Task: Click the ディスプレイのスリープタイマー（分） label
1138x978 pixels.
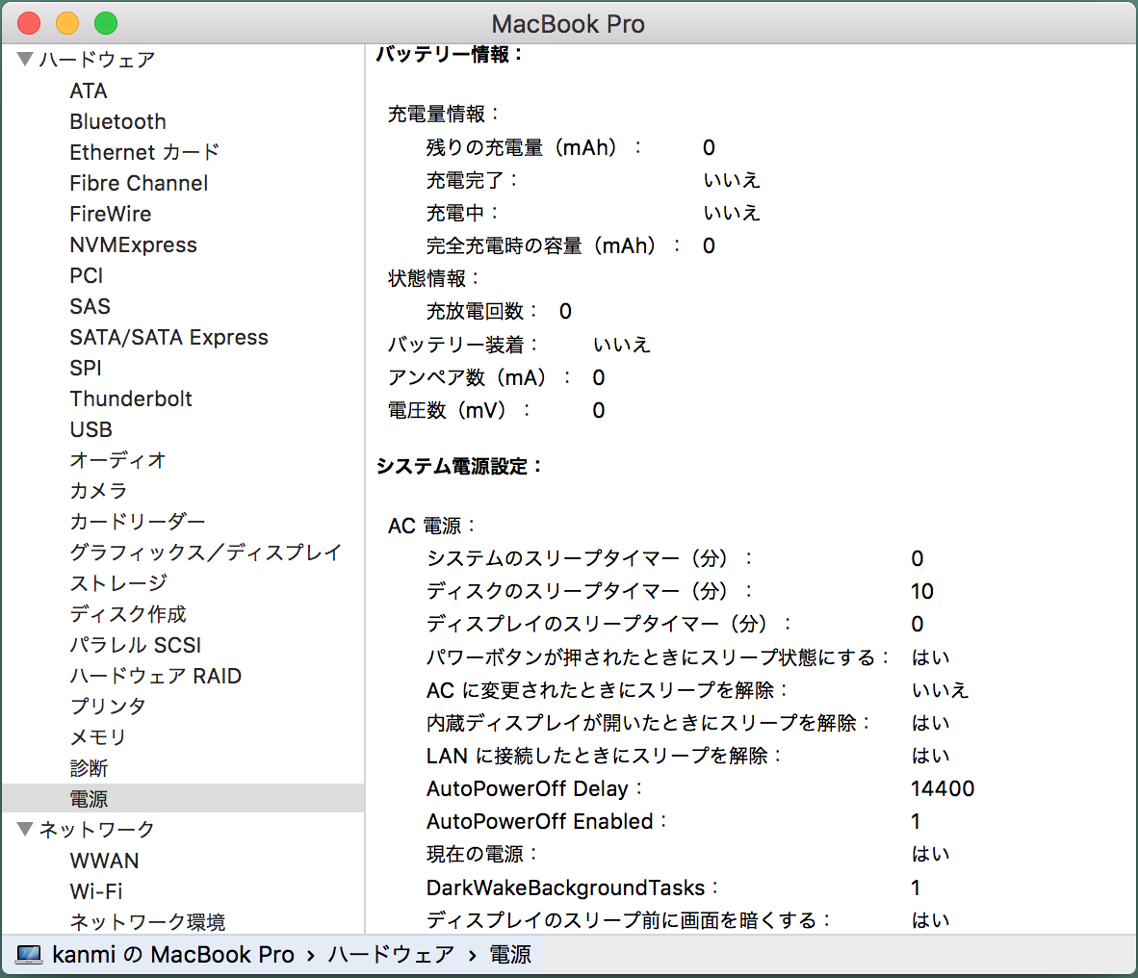Action: [608, 624]
